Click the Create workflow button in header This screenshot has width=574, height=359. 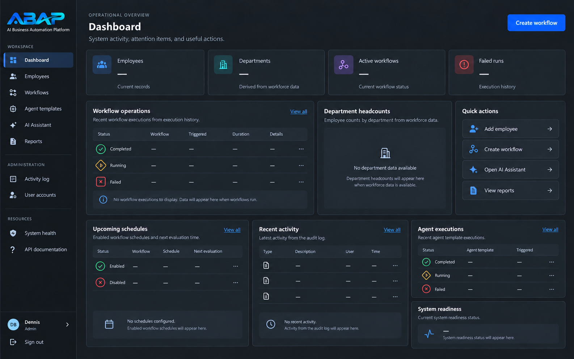point(536,23)
